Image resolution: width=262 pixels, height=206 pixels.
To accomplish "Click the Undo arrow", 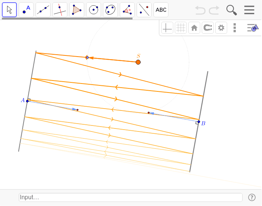I will 200,10.
